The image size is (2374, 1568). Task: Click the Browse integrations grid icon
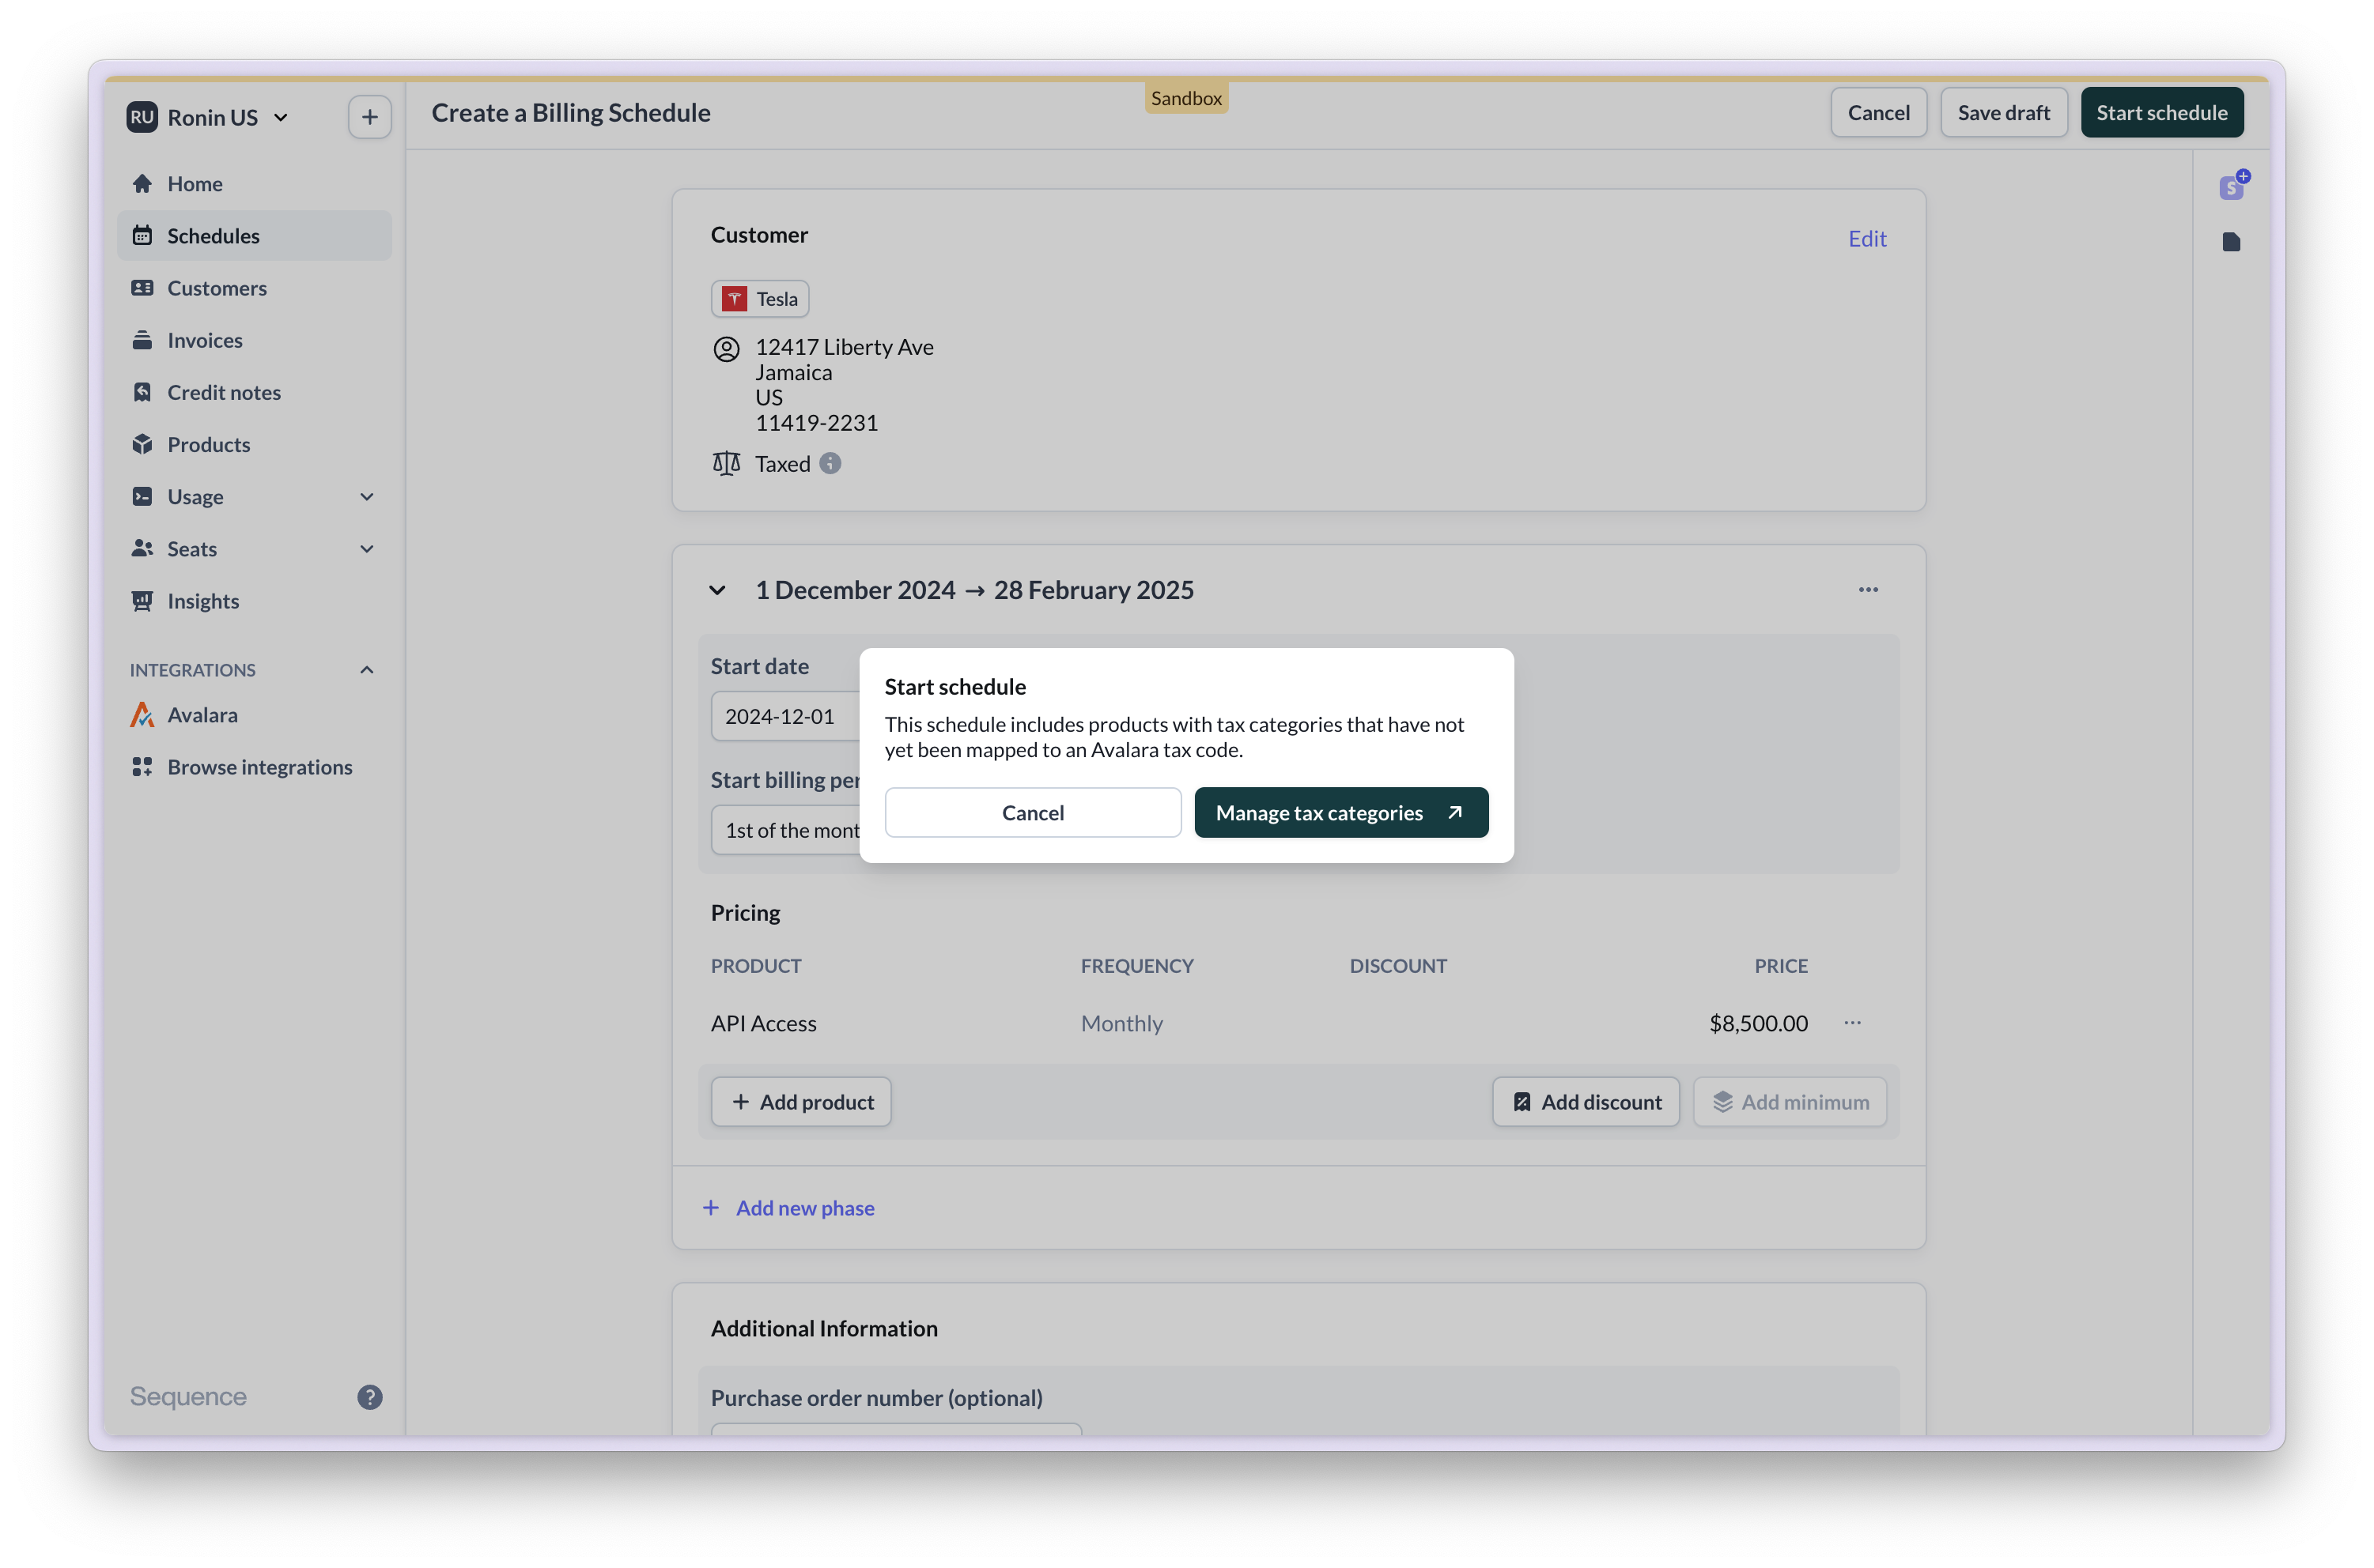point(142,767)
